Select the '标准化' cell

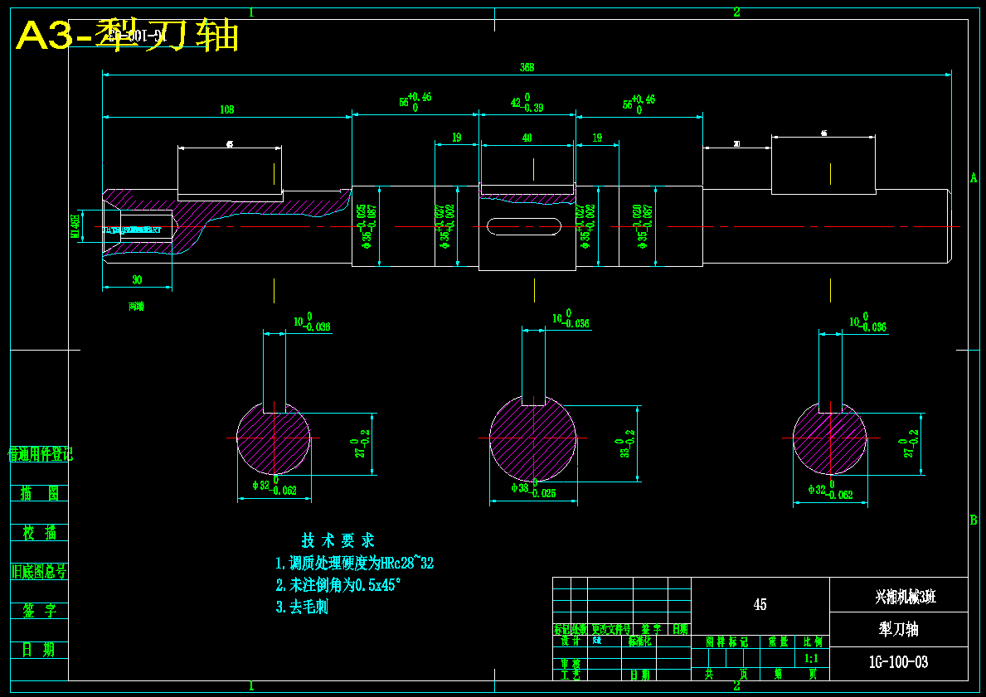coord(639,641)
